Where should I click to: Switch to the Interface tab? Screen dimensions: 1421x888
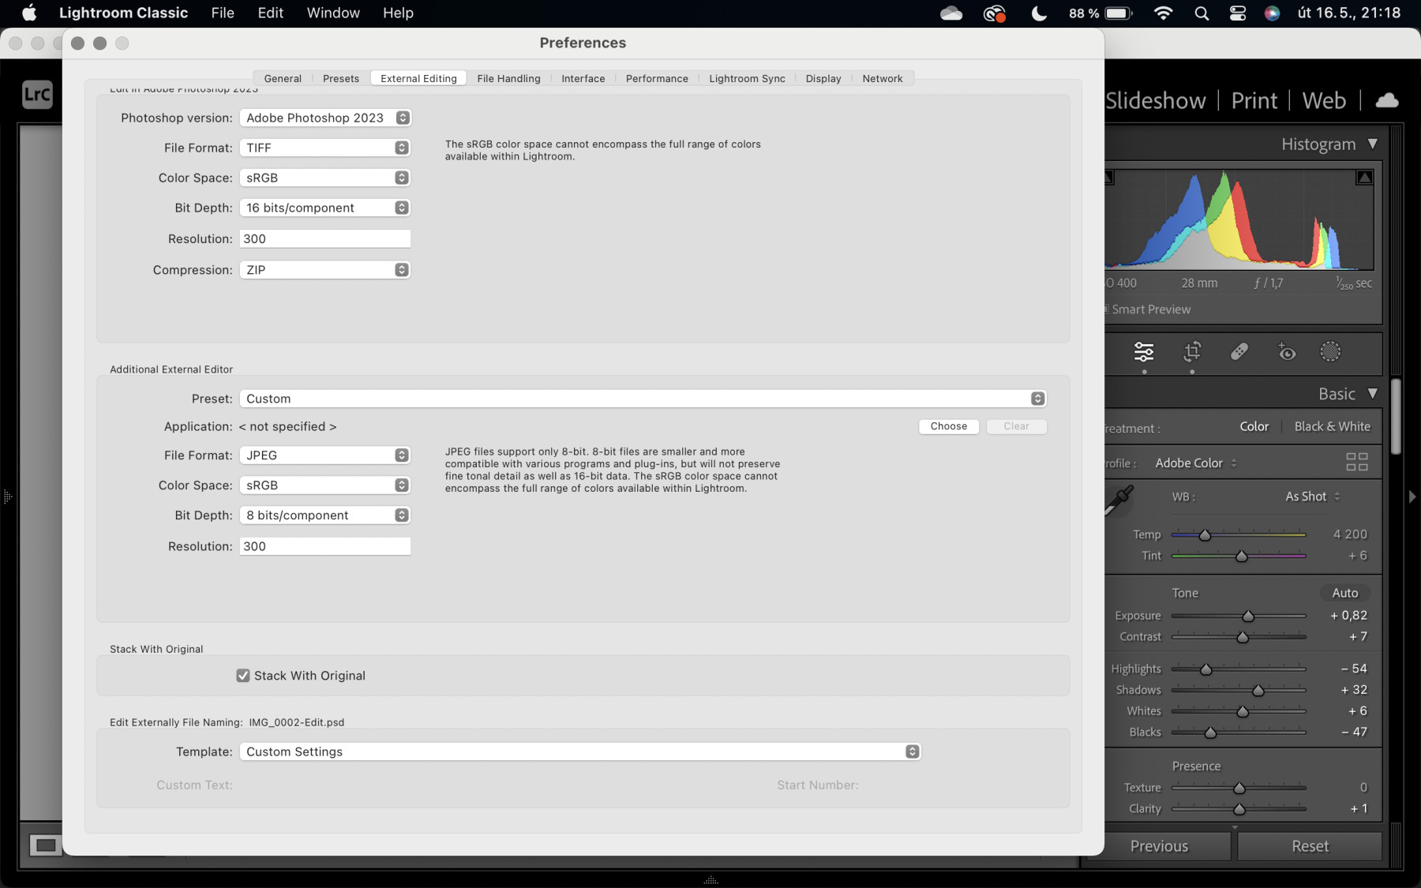pos(583,78)
